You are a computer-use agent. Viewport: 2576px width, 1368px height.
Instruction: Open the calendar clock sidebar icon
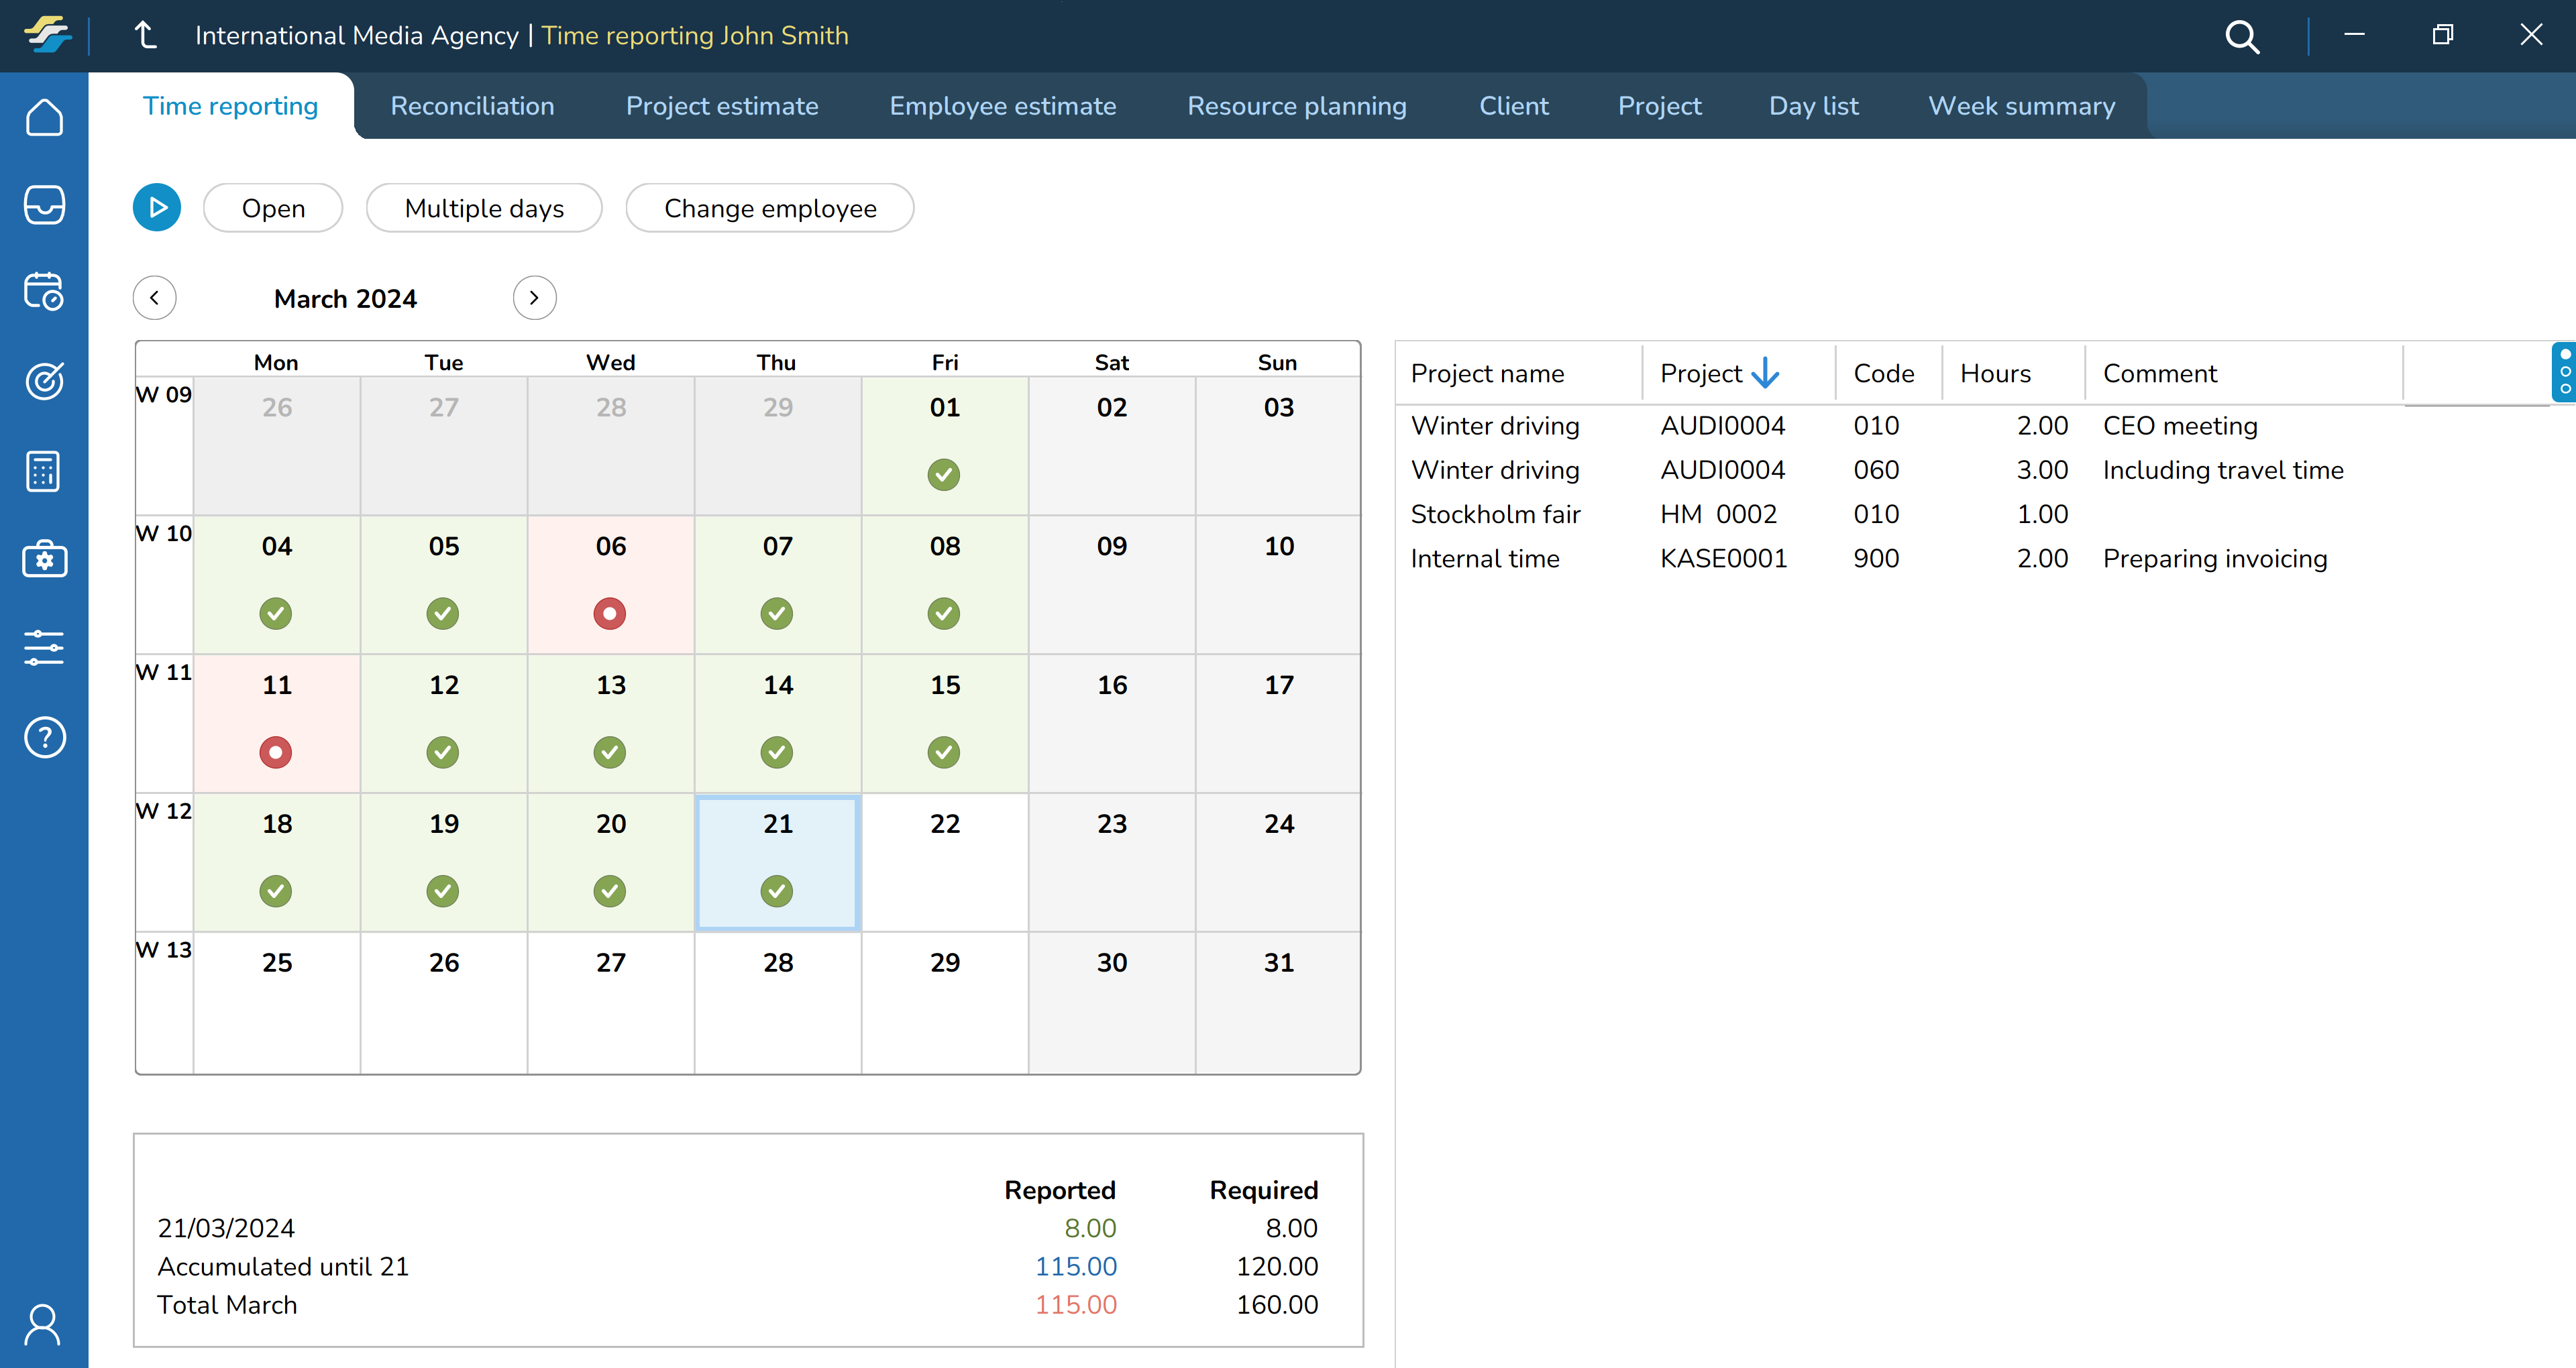coord(44,292)
